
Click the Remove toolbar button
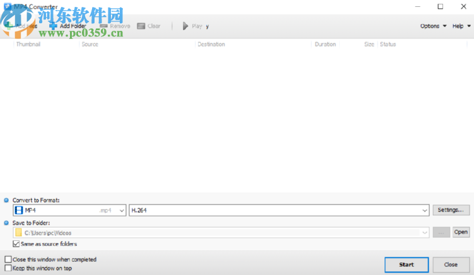click(x=115, y=26)
